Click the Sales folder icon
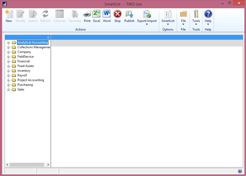Viewport: 246px width, 176px height. [x=14, y=89]
